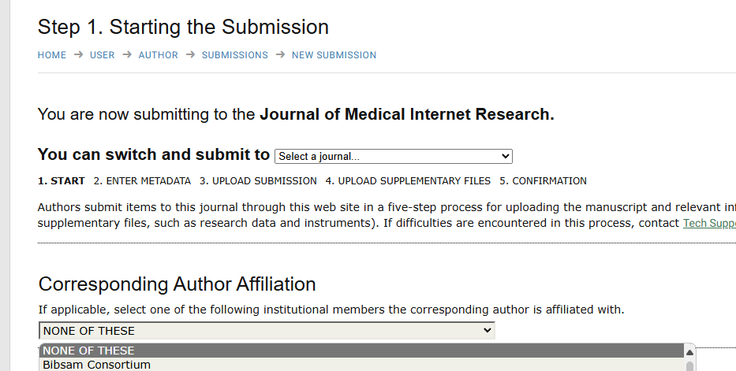Expand the Corresponding Author Affiliation dropdown

(267, 331)
